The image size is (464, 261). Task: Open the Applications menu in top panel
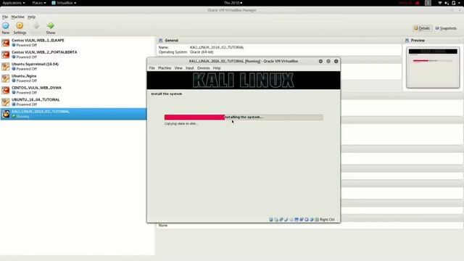pos(14,3)
